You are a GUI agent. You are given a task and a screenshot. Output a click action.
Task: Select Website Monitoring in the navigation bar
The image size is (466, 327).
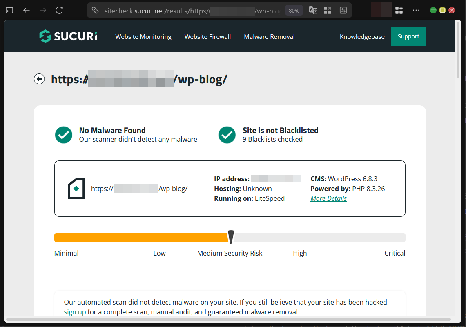click(x=143, y=36)
